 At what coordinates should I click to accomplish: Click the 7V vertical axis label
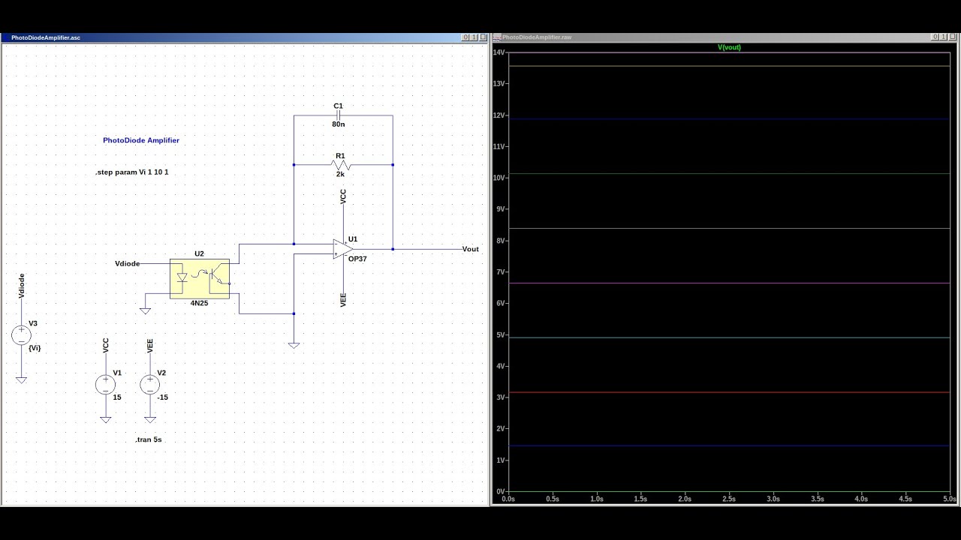[x=501, y=272]
